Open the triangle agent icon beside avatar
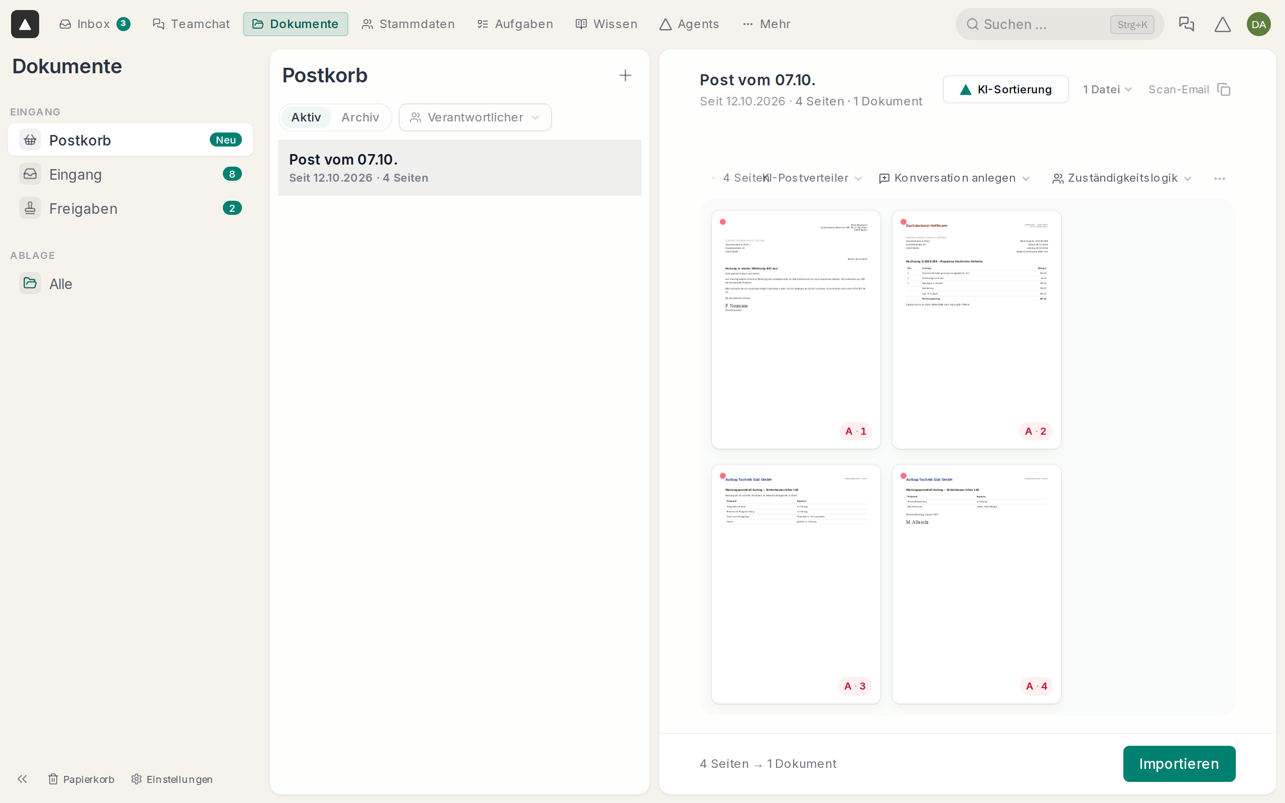Image resolution: width=1285 pixels, height=803 pixels. tap(1222, 24)
